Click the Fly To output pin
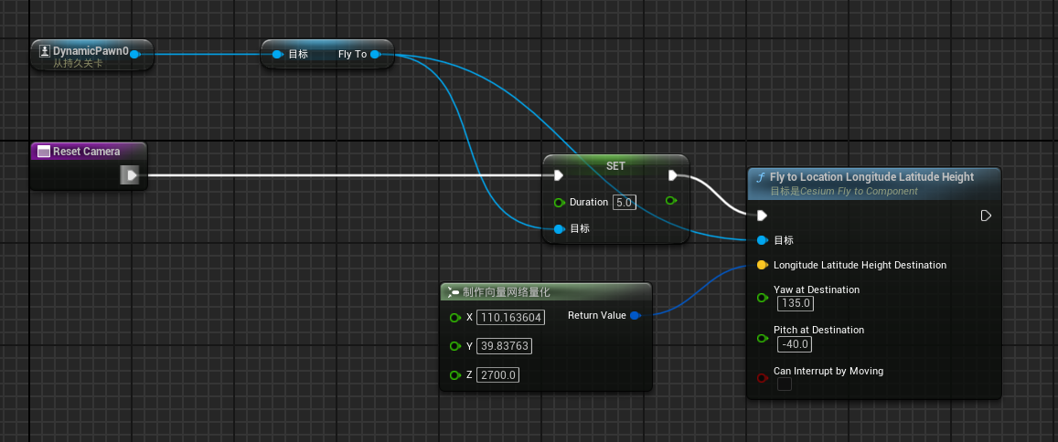 (x=376, y=54)
